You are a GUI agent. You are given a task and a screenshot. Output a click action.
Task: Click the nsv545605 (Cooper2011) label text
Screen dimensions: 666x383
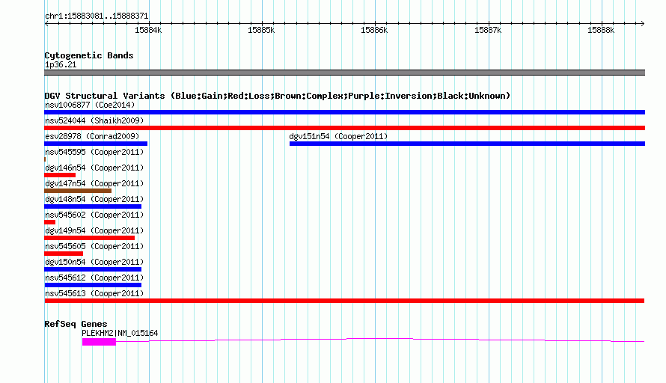coord(94,246)
